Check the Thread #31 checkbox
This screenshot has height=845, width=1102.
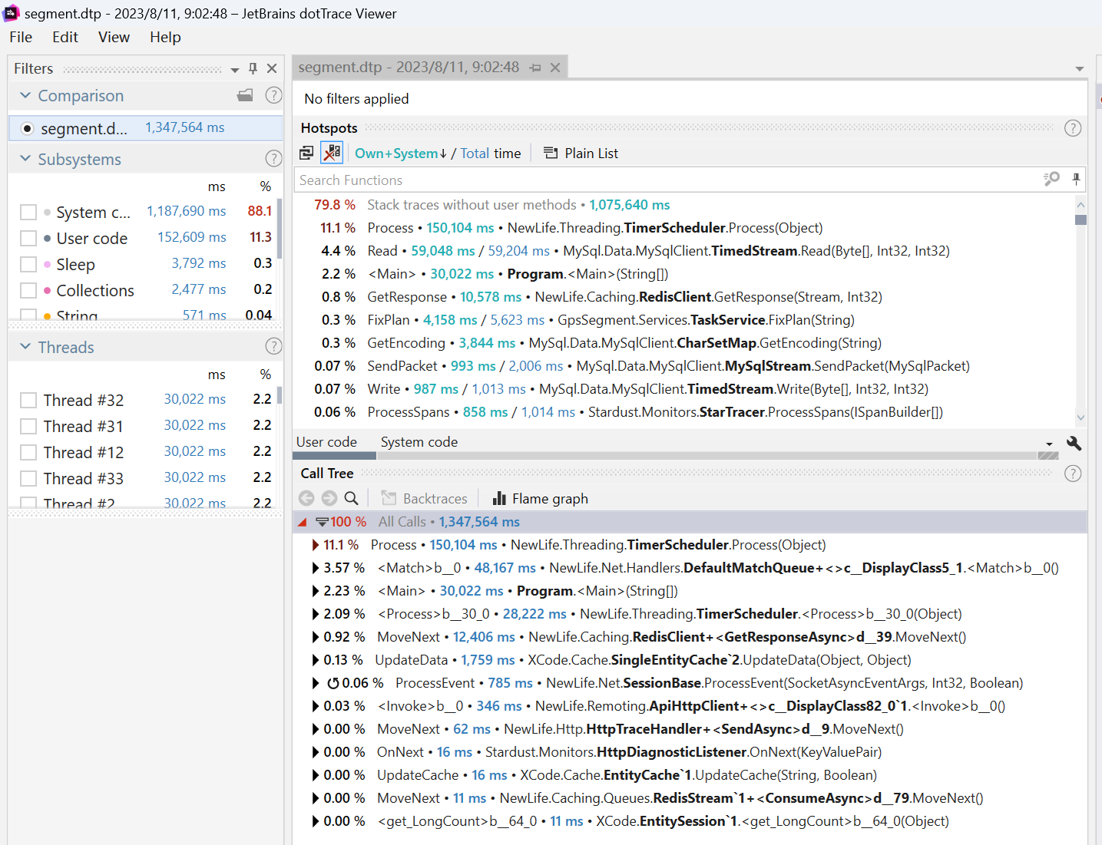[x=28, y=426]
